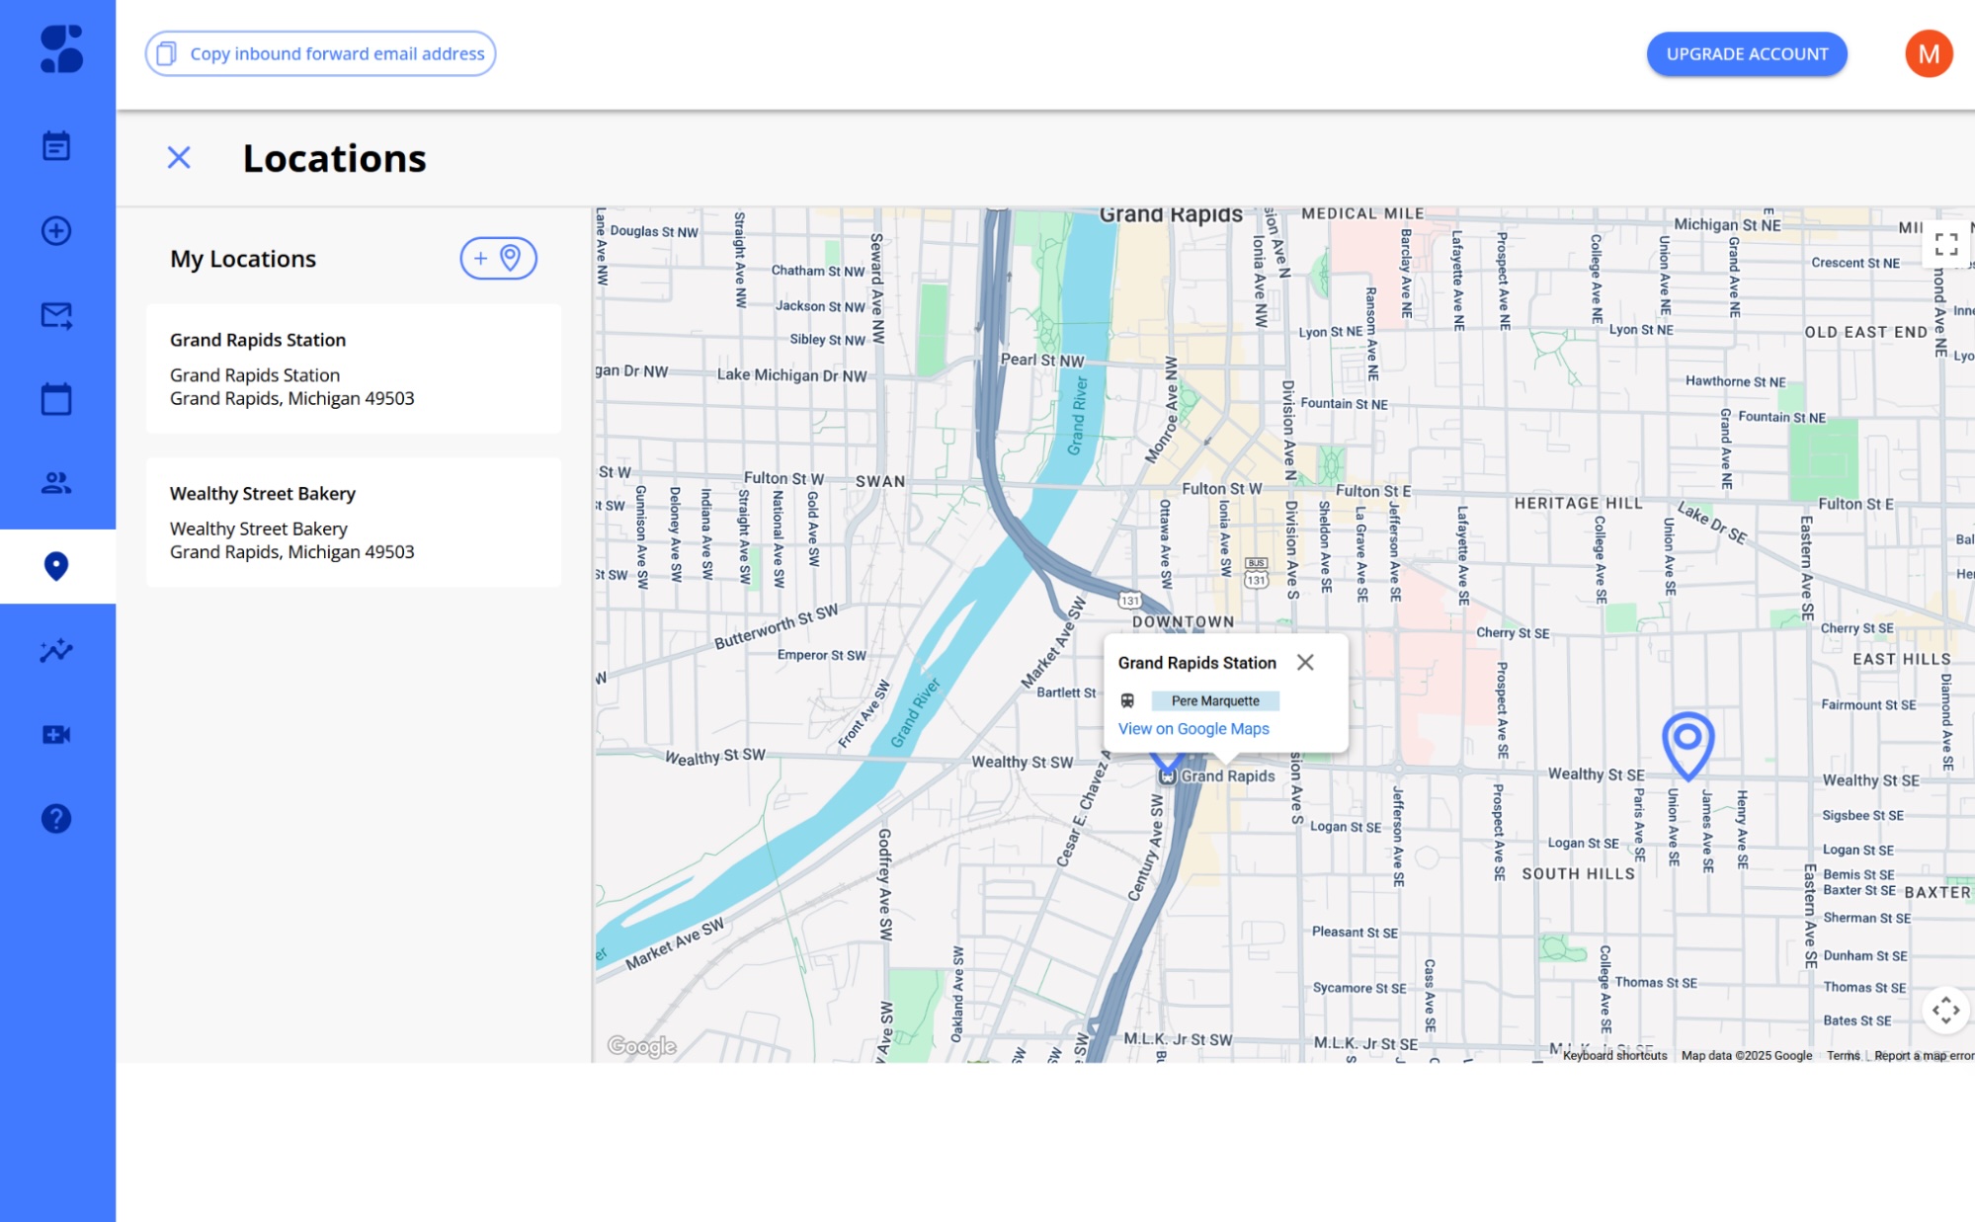Select the Wealthy Street Bakery location card
The height and width of the screenshot is (1222, 1975).
click(x=354, y=523)
